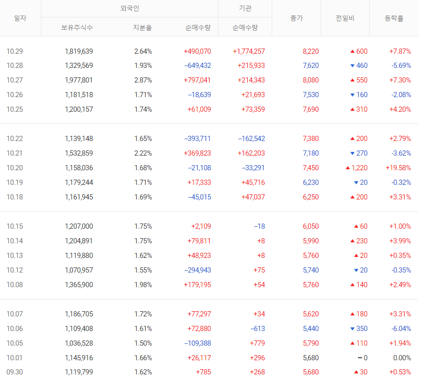Click the 지분율 column header

(x=142, y=27)
